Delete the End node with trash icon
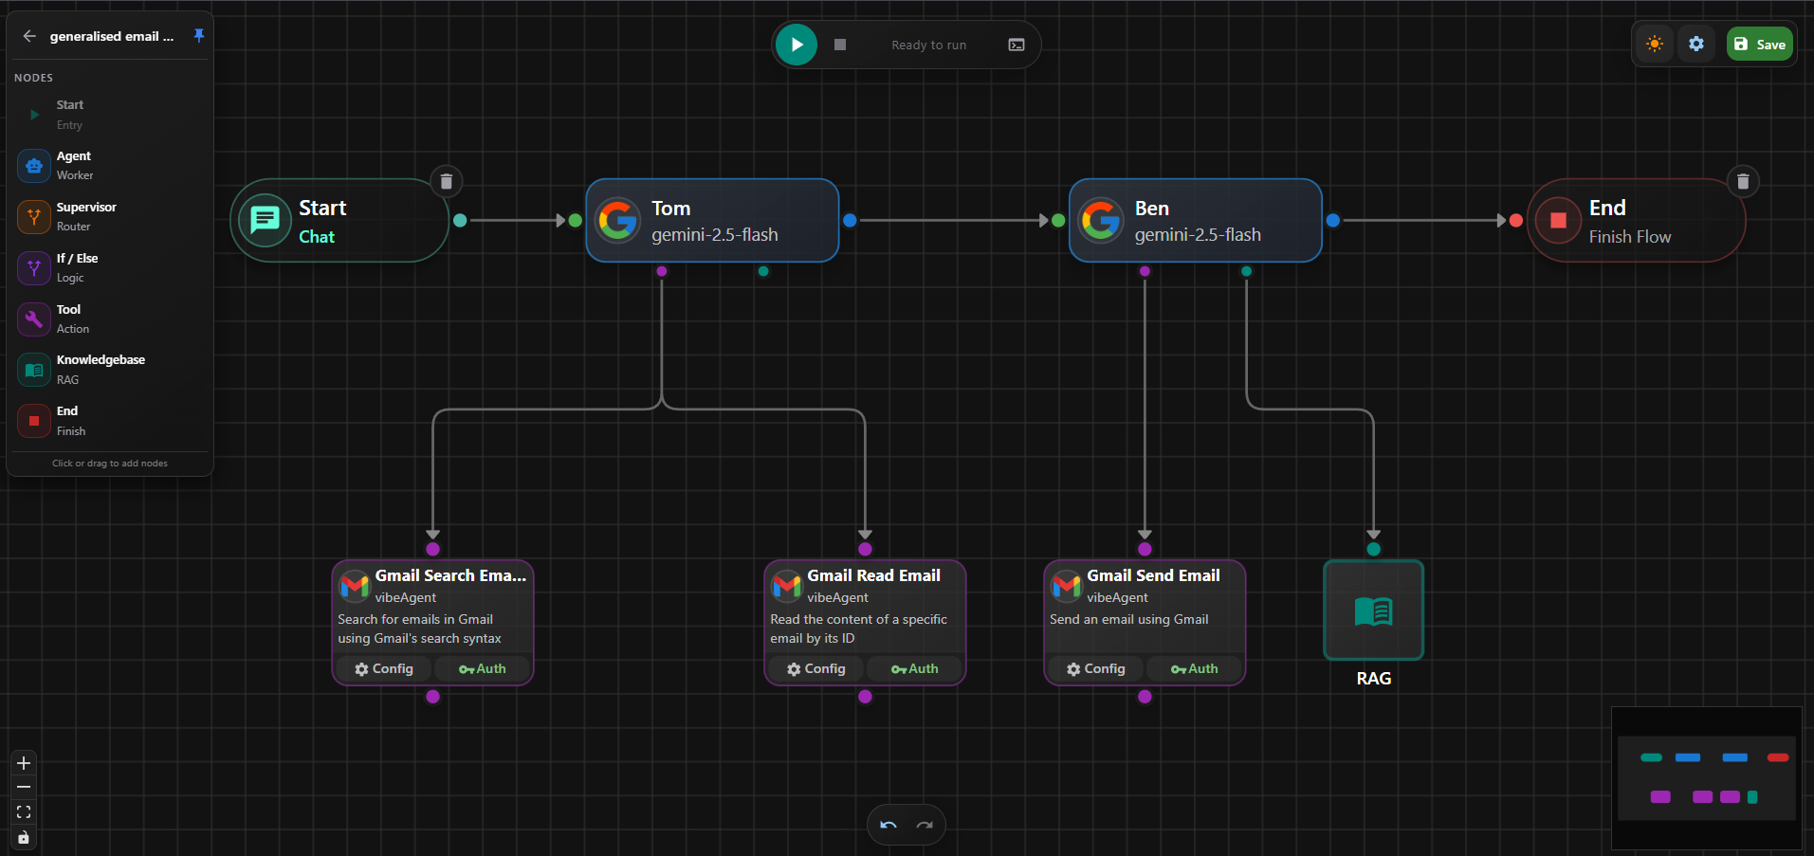This screenshot has height=856, width=1814. pyautogui.click(x=1743, y=181)
